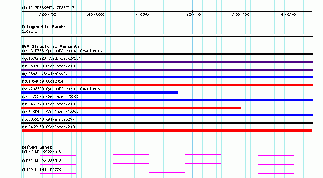Open variant label dgv98n21 (Shaikh2009)
323x178 pixels.
click(45, 74)
